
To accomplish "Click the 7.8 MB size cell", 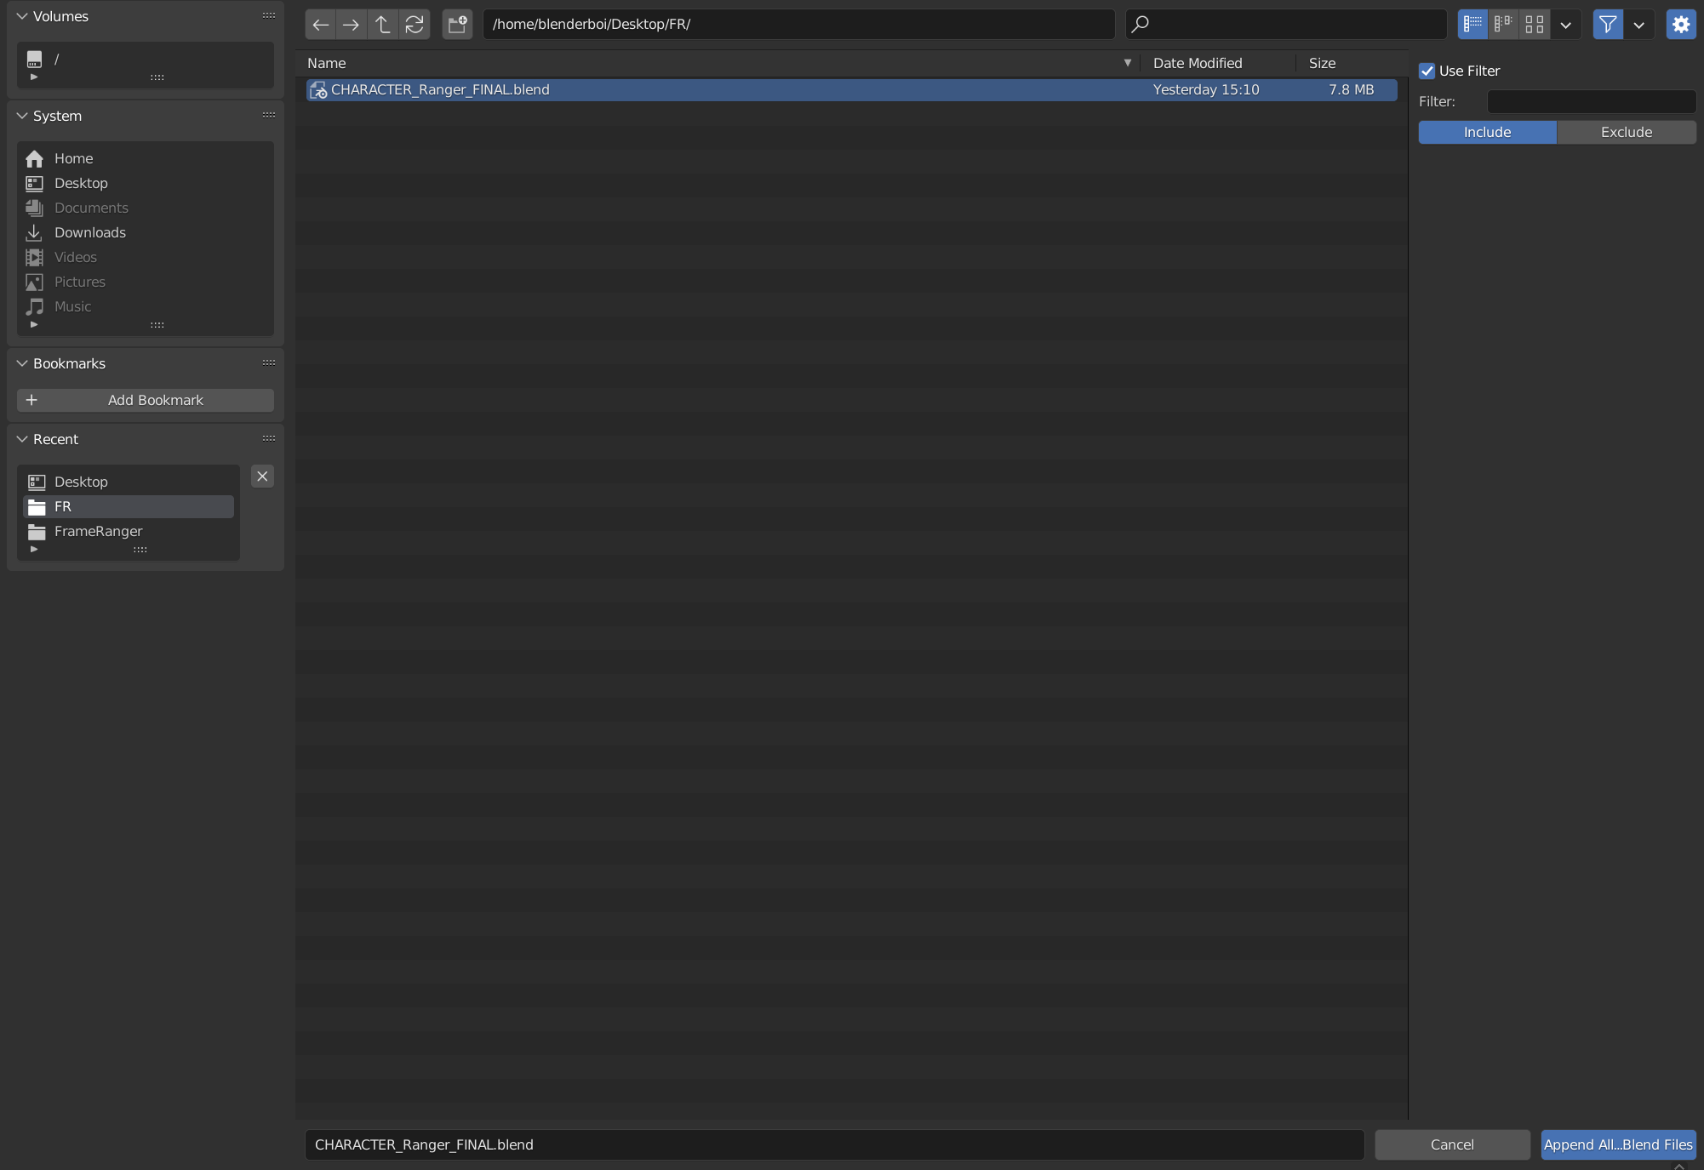I will [1351, 90].
